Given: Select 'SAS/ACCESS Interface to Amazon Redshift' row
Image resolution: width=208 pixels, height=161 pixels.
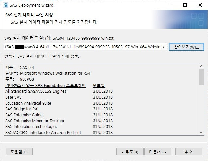Looking at the screenshot, I should 59,132.
